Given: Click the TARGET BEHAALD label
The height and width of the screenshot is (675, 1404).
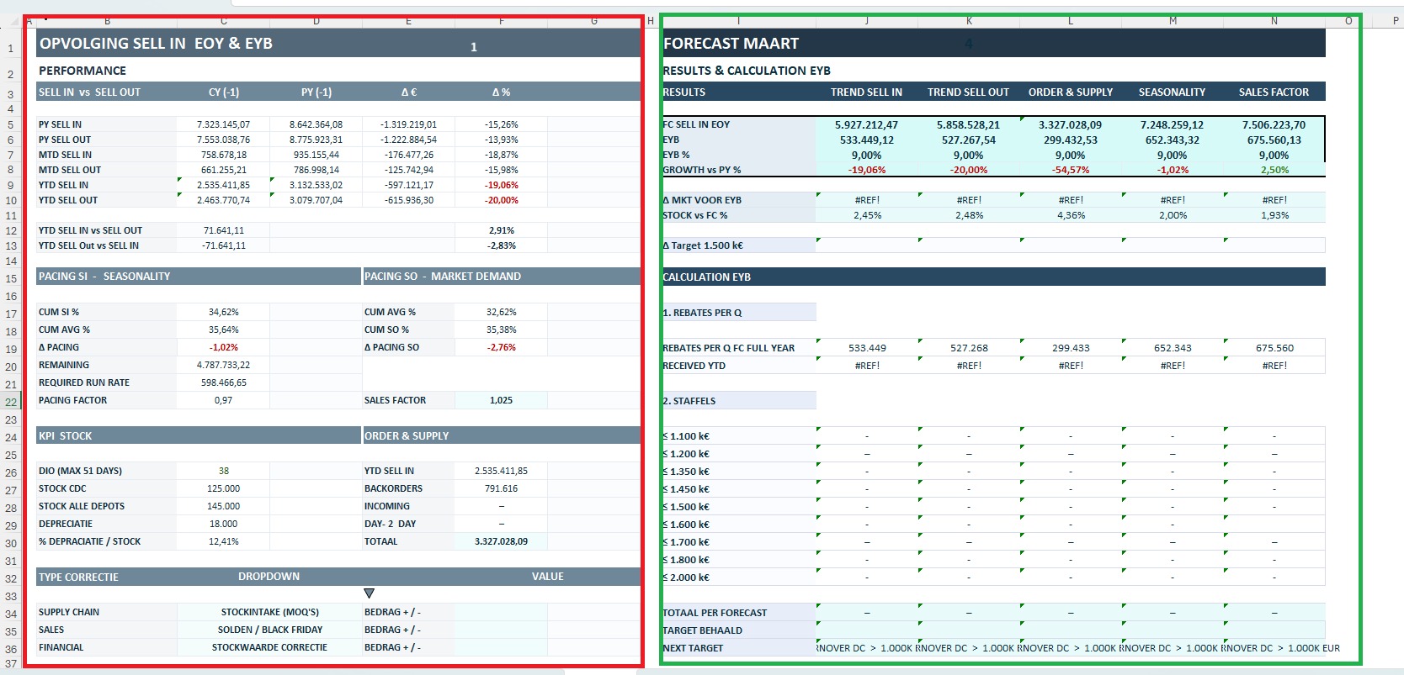Looking at the screenshot, I should [702, 630].
